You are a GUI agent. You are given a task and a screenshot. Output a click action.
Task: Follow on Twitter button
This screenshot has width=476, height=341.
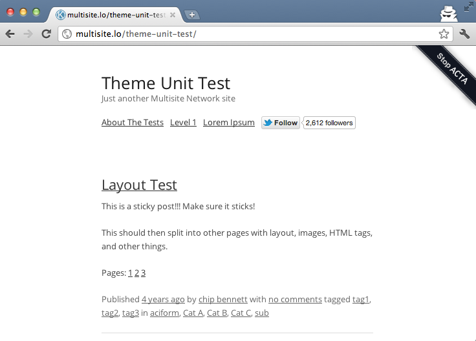(281, 123)
